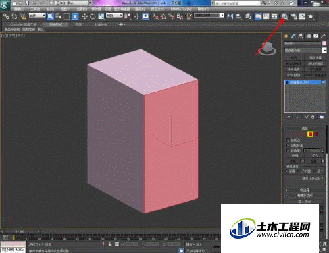Image resolution: width=329 pixels, height=253 pixels.
Task: Switch to the Modify command panel tab
Action: 293,36
